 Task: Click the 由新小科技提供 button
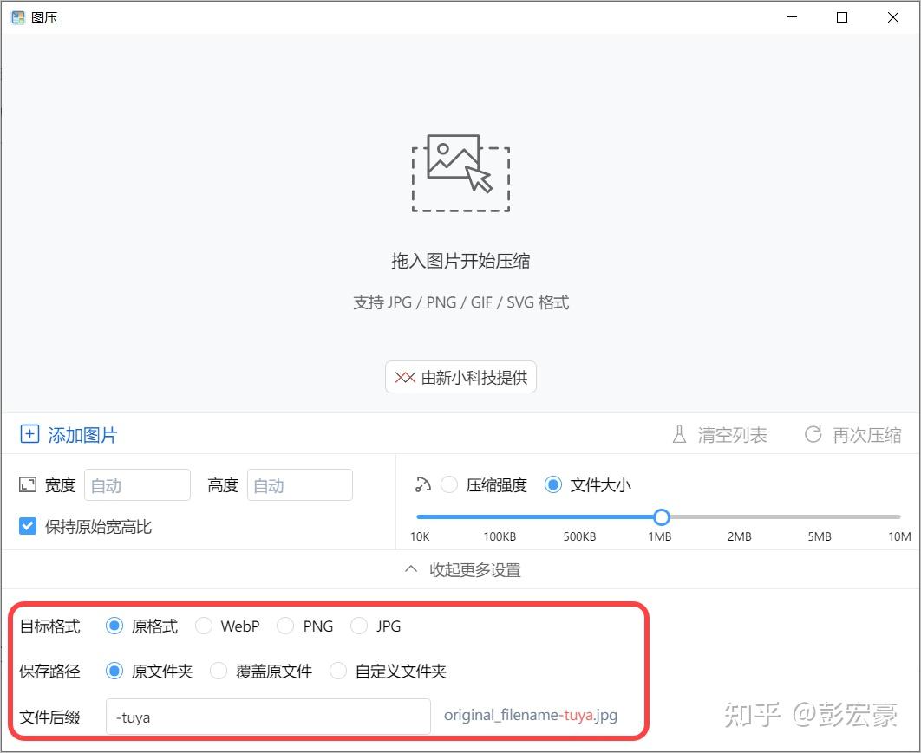click(x=460, y=377)
